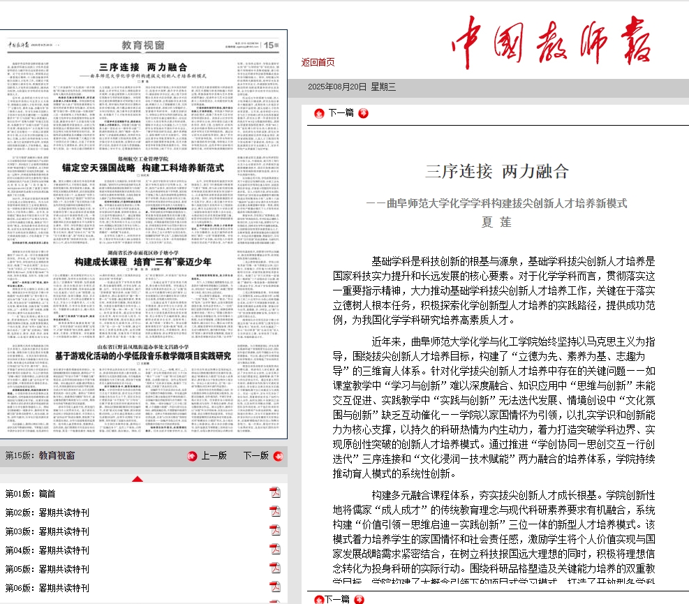Open the PDF icon for 第01版 篇首
The width and height of the screenshot is (689, 604).
pyautogui.click(x=275, y=494)
